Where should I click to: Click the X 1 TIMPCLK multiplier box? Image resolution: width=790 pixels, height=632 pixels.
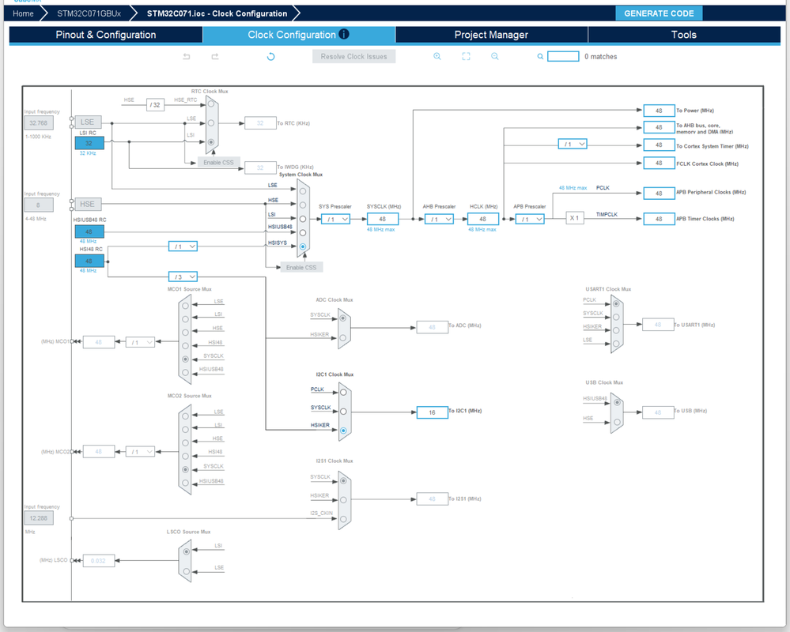pos(574,218)
